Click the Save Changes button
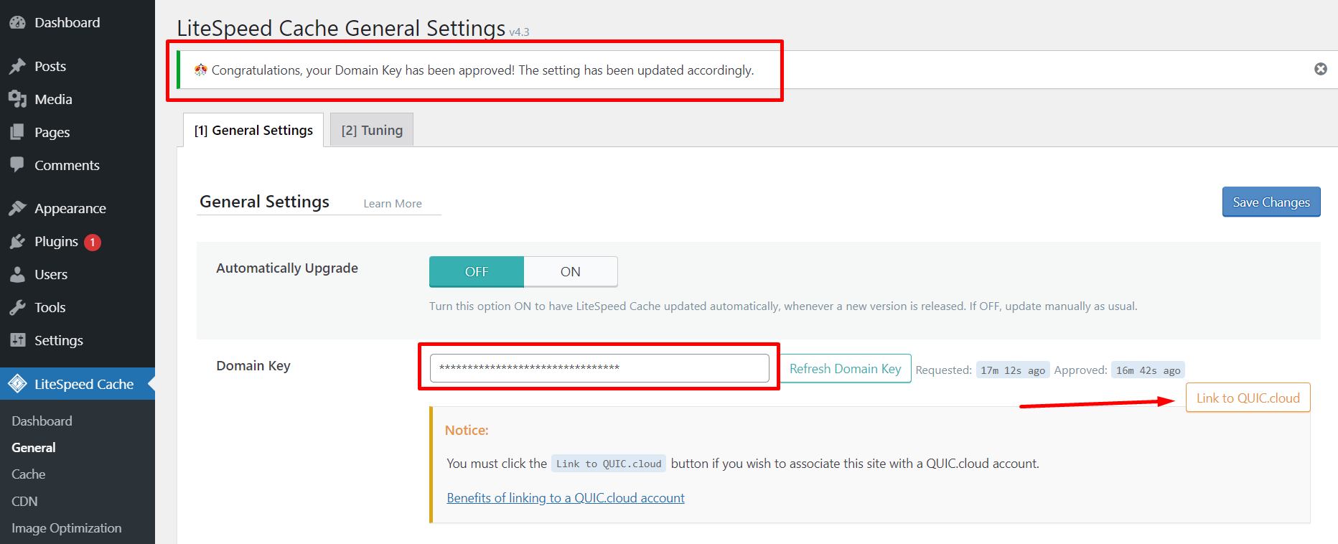The height and width of the screenshot is (544, 1338). (x=1271, y=202)
